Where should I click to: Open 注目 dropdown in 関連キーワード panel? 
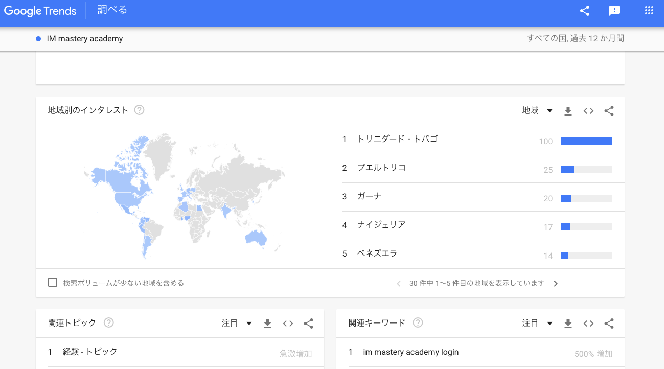click(x=537, y=323)
